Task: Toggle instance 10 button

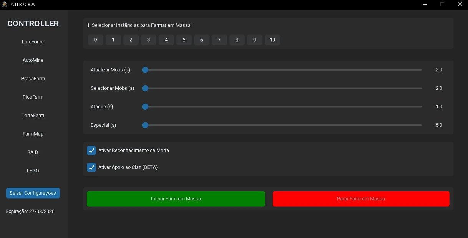Action: pos(272,40)
